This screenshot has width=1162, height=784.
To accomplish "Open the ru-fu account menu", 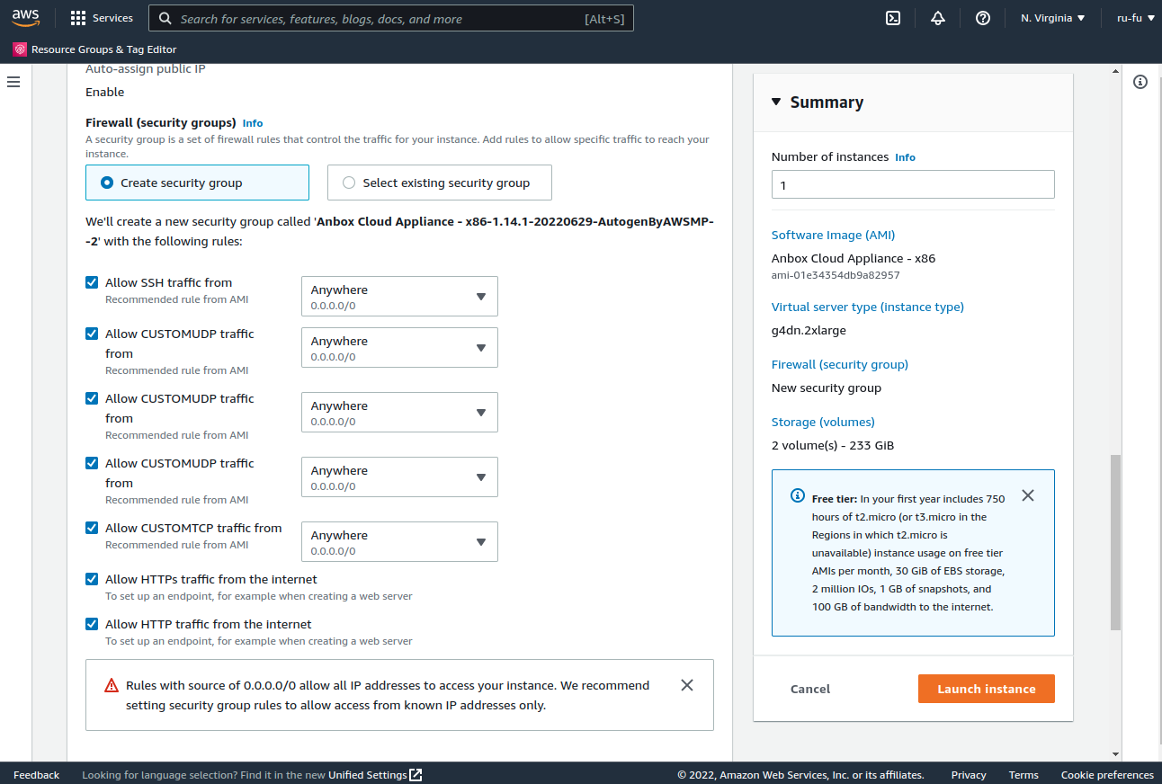I will pyautogui.click(x=1136, y=18).
